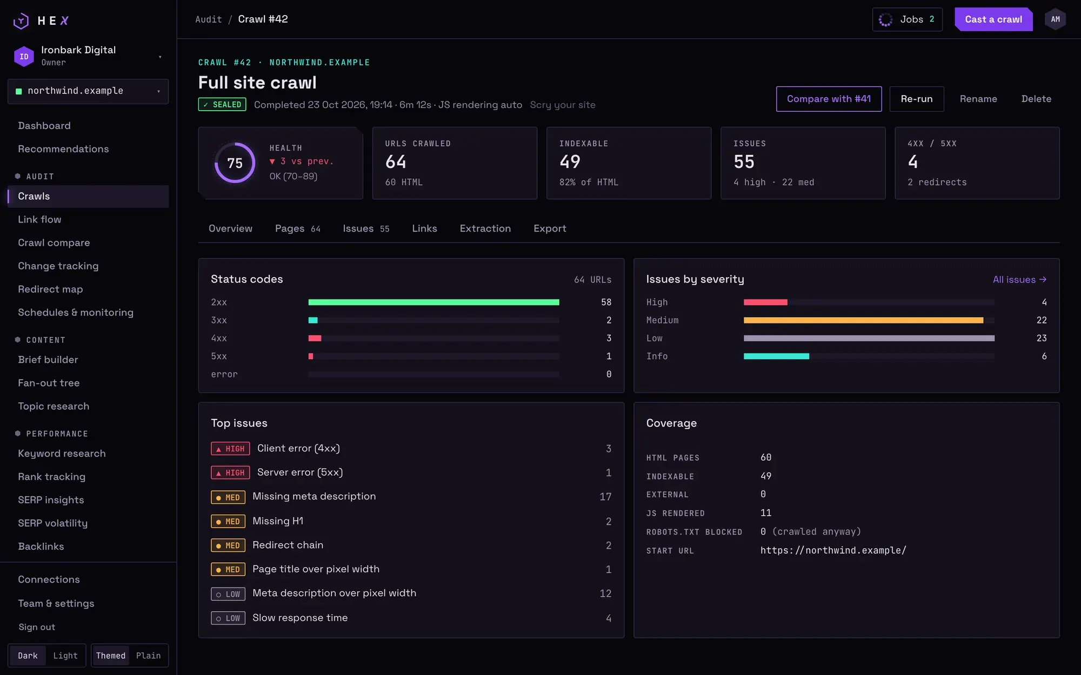
Task: Click the SEALED status badge
Action: [222, 104]
